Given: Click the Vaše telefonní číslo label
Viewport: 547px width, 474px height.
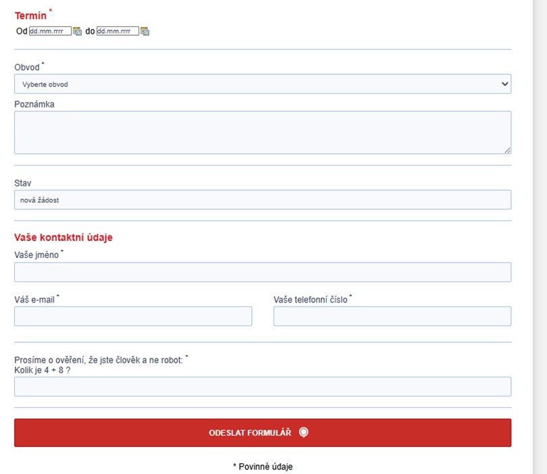Looking at the screenshot, I should coord(310,299).
